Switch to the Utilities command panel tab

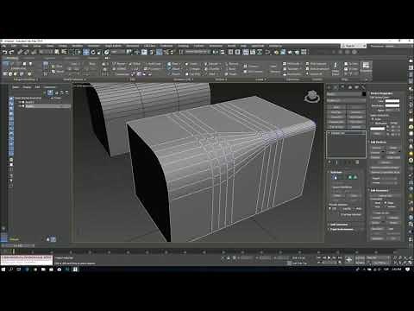pyautogui.click(x=362, y=87)
